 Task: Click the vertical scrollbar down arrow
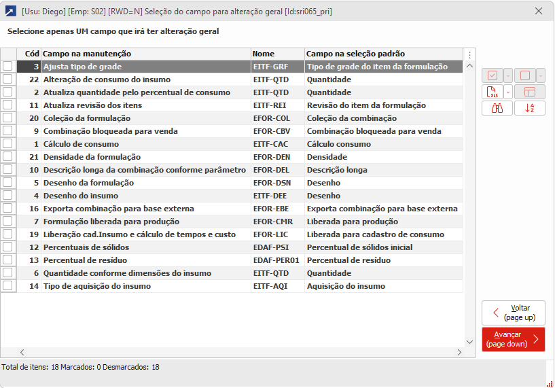(x=469, y=342)
